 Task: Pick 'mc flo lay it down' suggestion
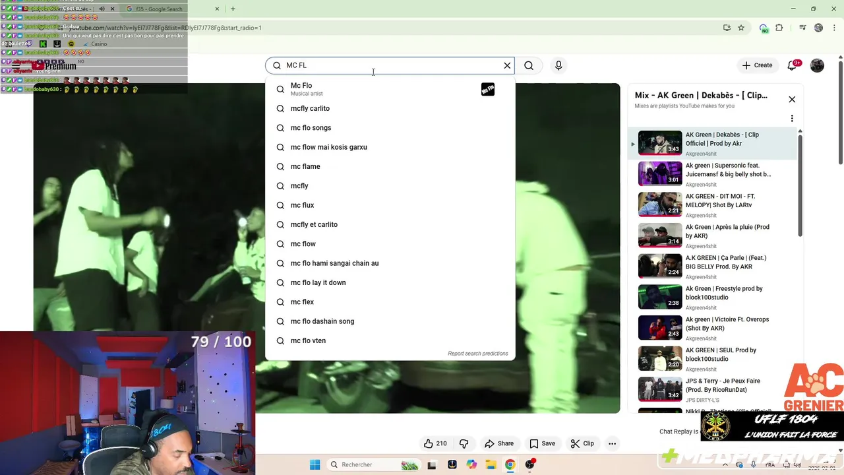pyautogui.click(x=390, y=282)
